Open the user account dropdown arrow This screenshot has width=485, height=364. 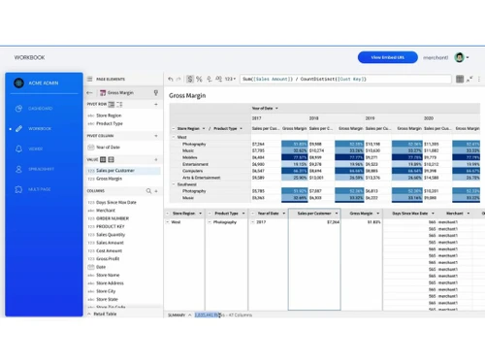click(x=468, y=57)
